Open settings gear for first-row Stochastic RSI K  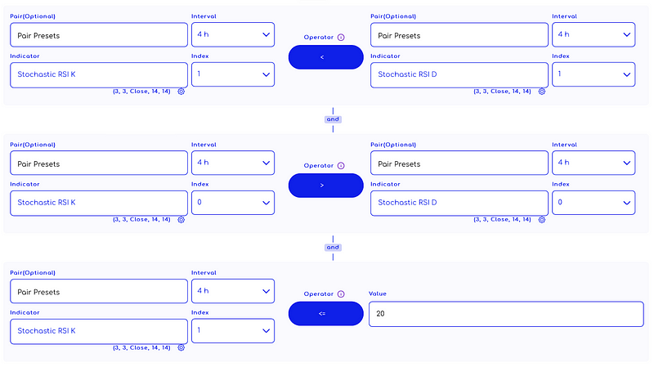tap(181, 92)
